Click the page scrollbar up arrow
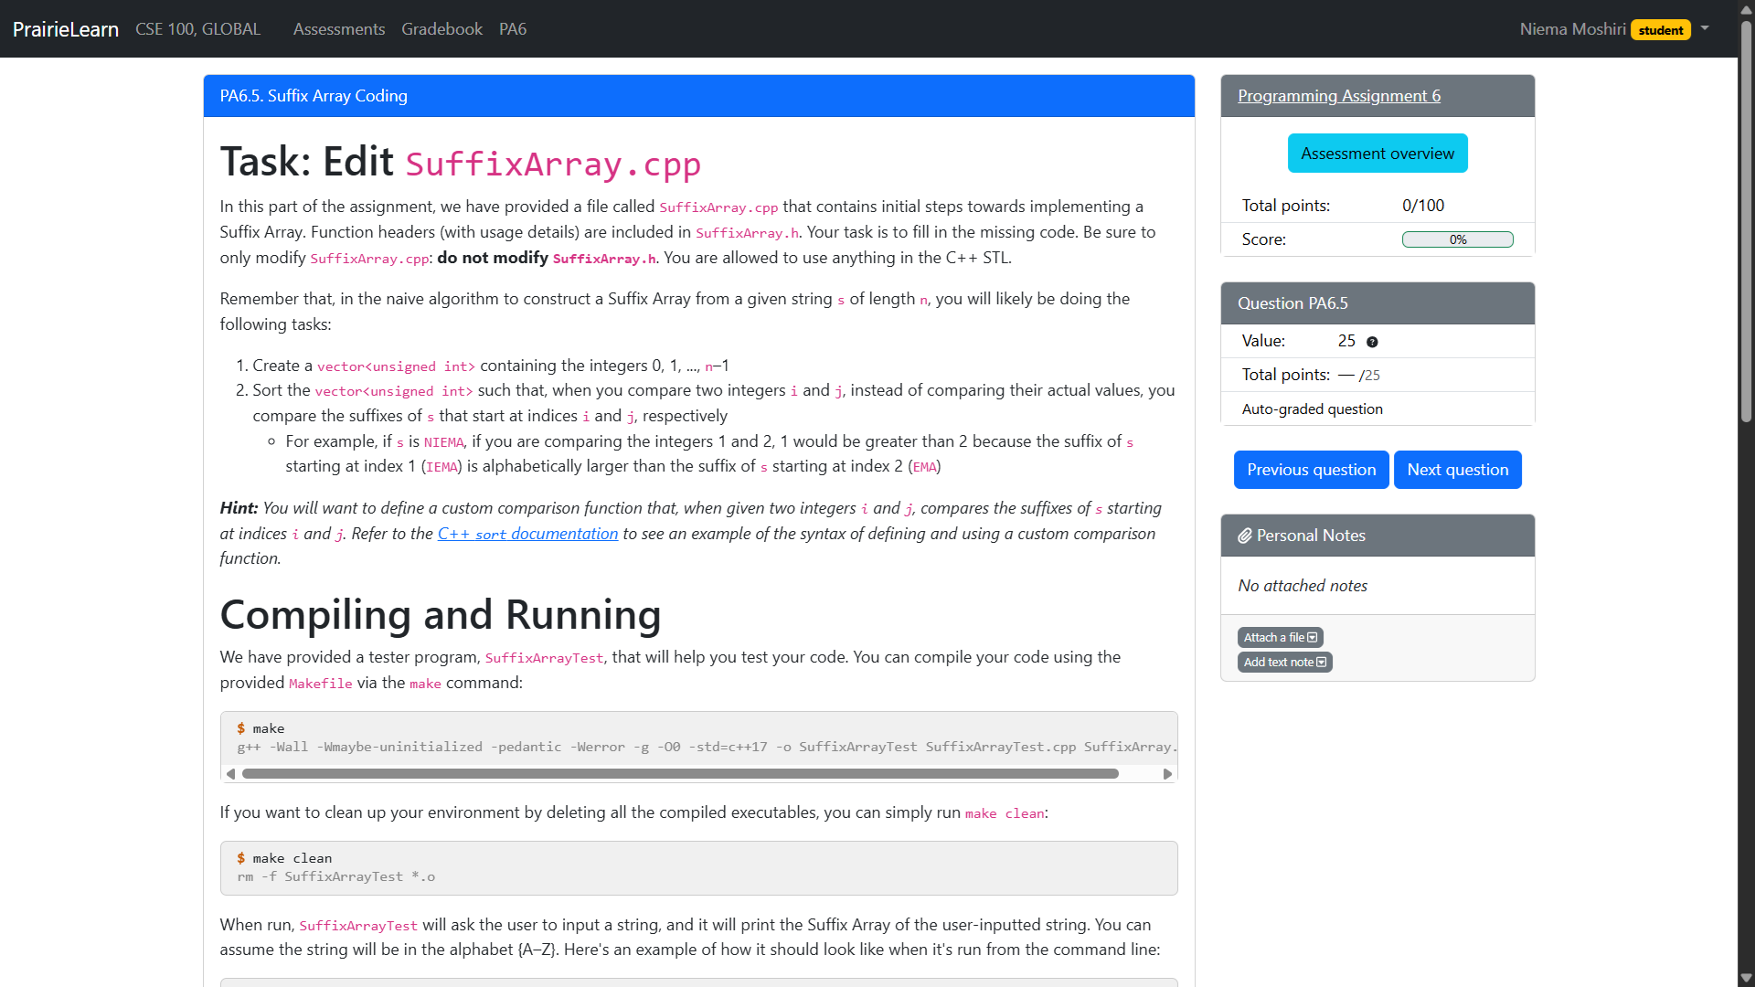Screen dimensions: 1755x987 pyautogui.click(x=1746, y=8)
